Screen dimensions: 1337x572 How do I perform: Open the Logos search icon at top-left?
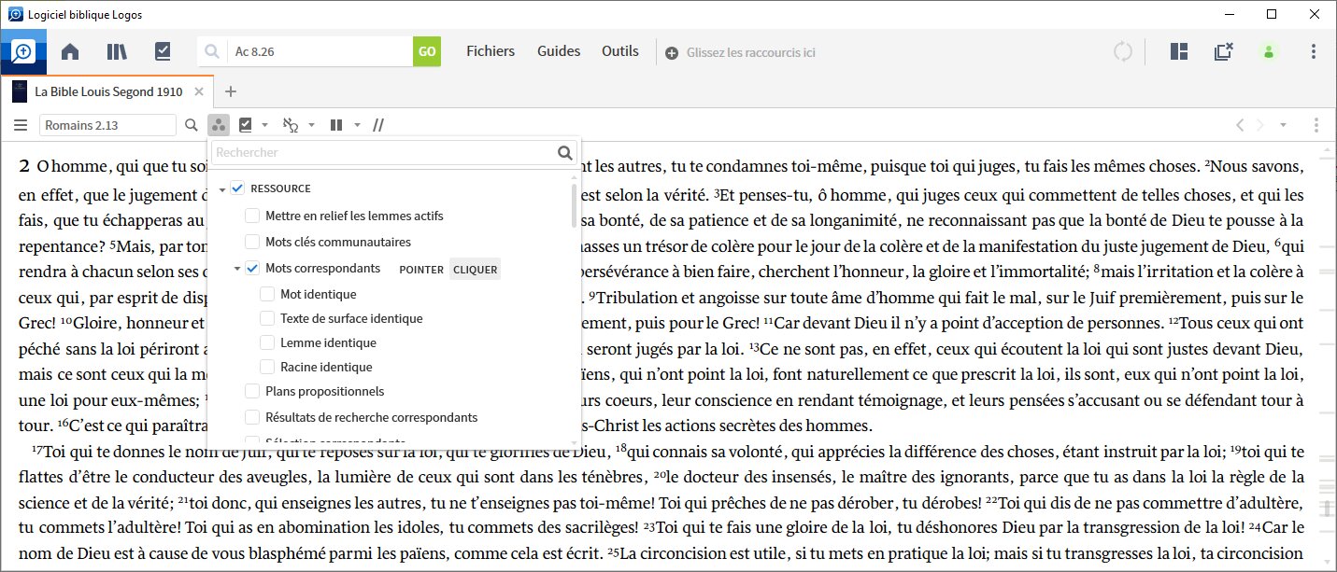(x=22, y=51)
